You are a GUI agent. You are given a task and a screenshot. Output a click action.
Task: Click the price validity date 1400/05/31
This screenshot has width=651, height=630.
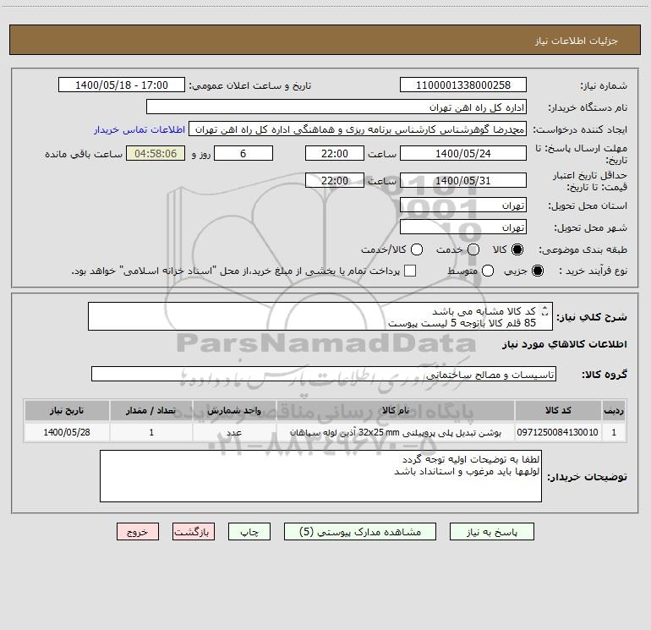[x=463, y=180]
